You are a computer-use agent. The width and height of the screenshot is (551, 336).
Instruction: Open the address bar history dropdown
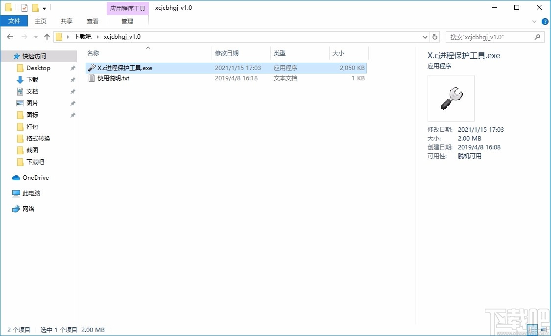[425, 36]
